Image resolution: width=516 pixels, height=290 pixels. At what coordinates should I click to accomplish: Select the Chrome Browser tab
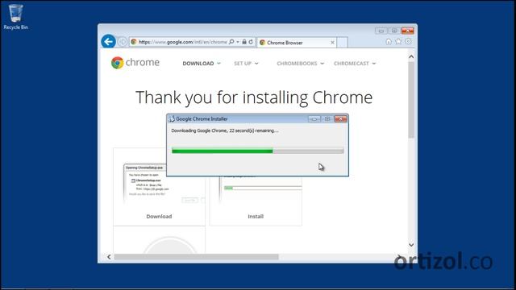tap(297, 43)
